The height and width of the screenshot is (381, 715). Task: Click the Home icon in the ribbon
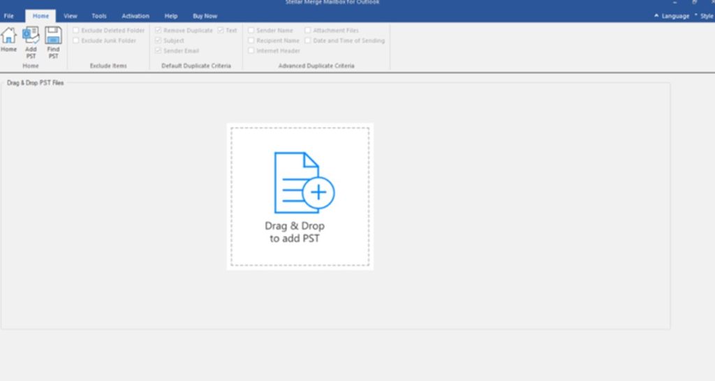pos(8,39)
